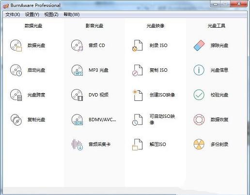Select the 音频采集卡 label

[99, 145]
